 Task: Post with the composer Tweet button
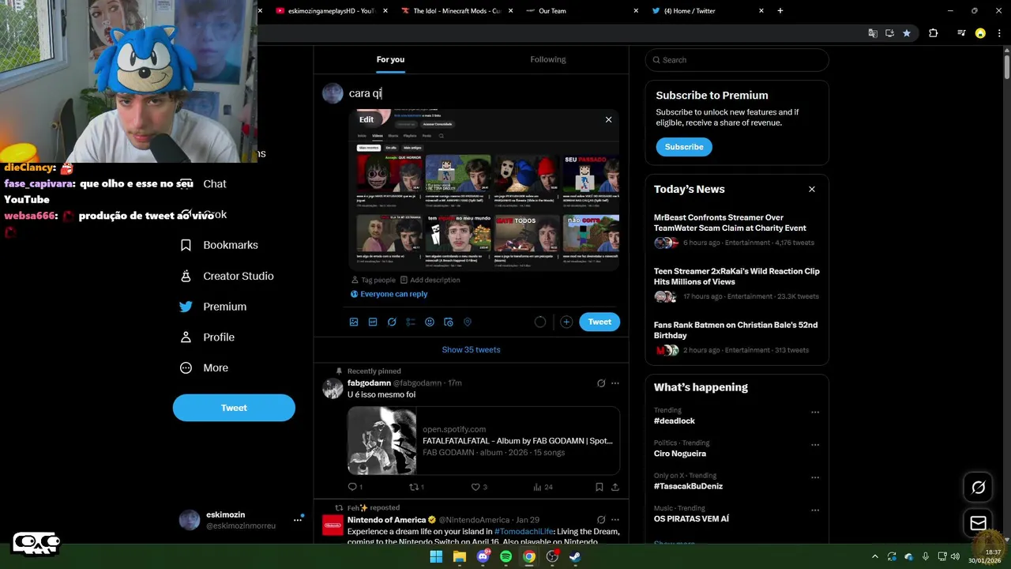click(599, 322)
